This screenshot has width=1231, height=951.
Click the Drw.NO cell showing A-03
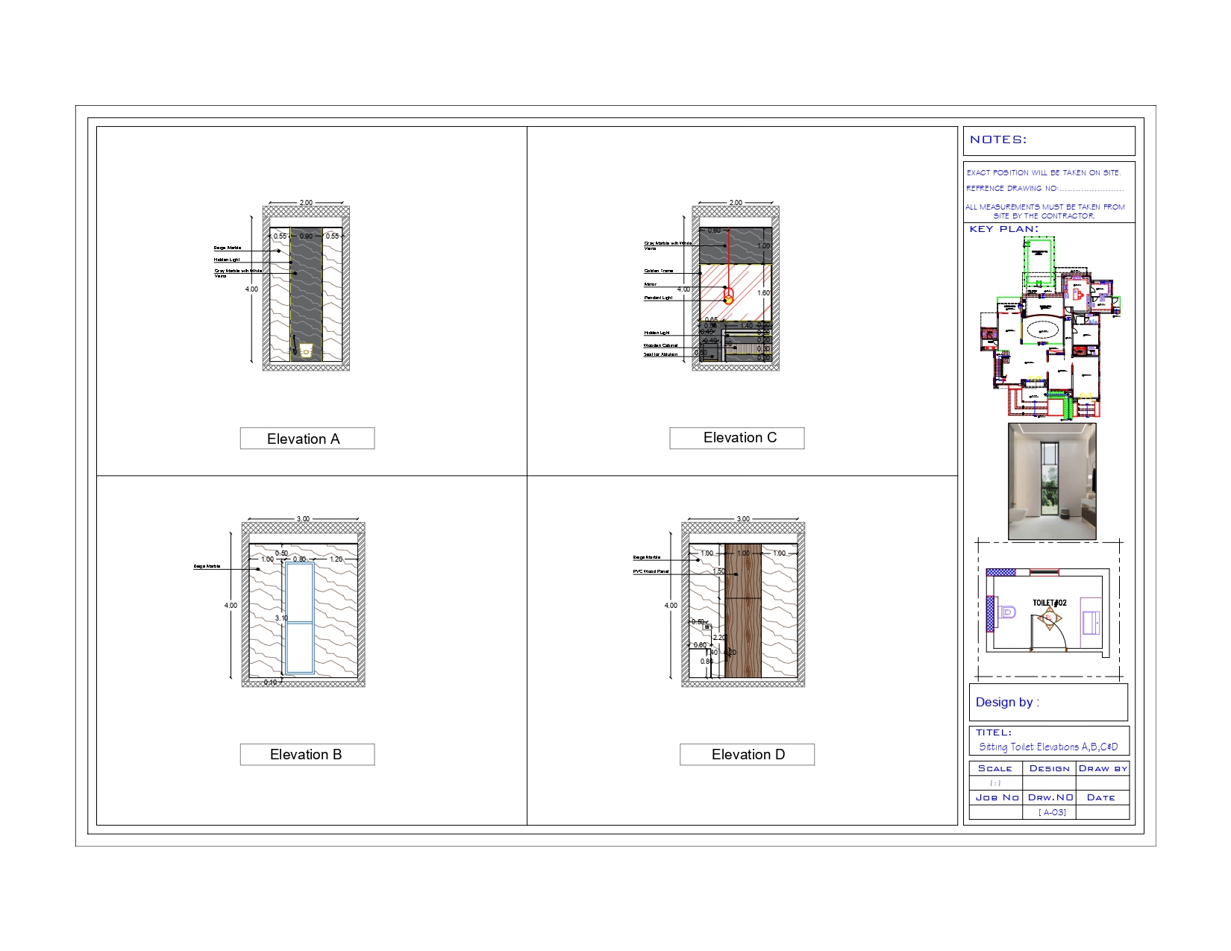point(1052,810)
